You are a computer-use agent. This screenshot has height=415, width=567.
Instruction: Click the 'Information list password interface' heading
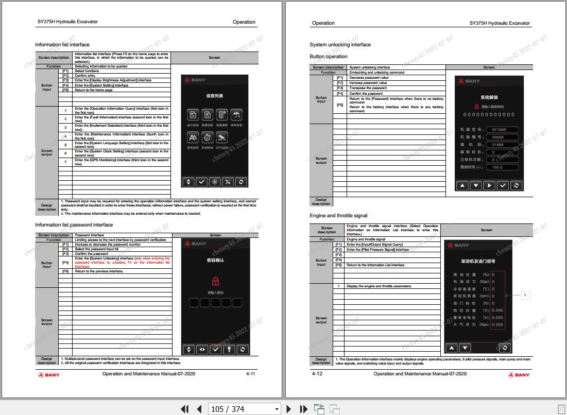point(74,225)
